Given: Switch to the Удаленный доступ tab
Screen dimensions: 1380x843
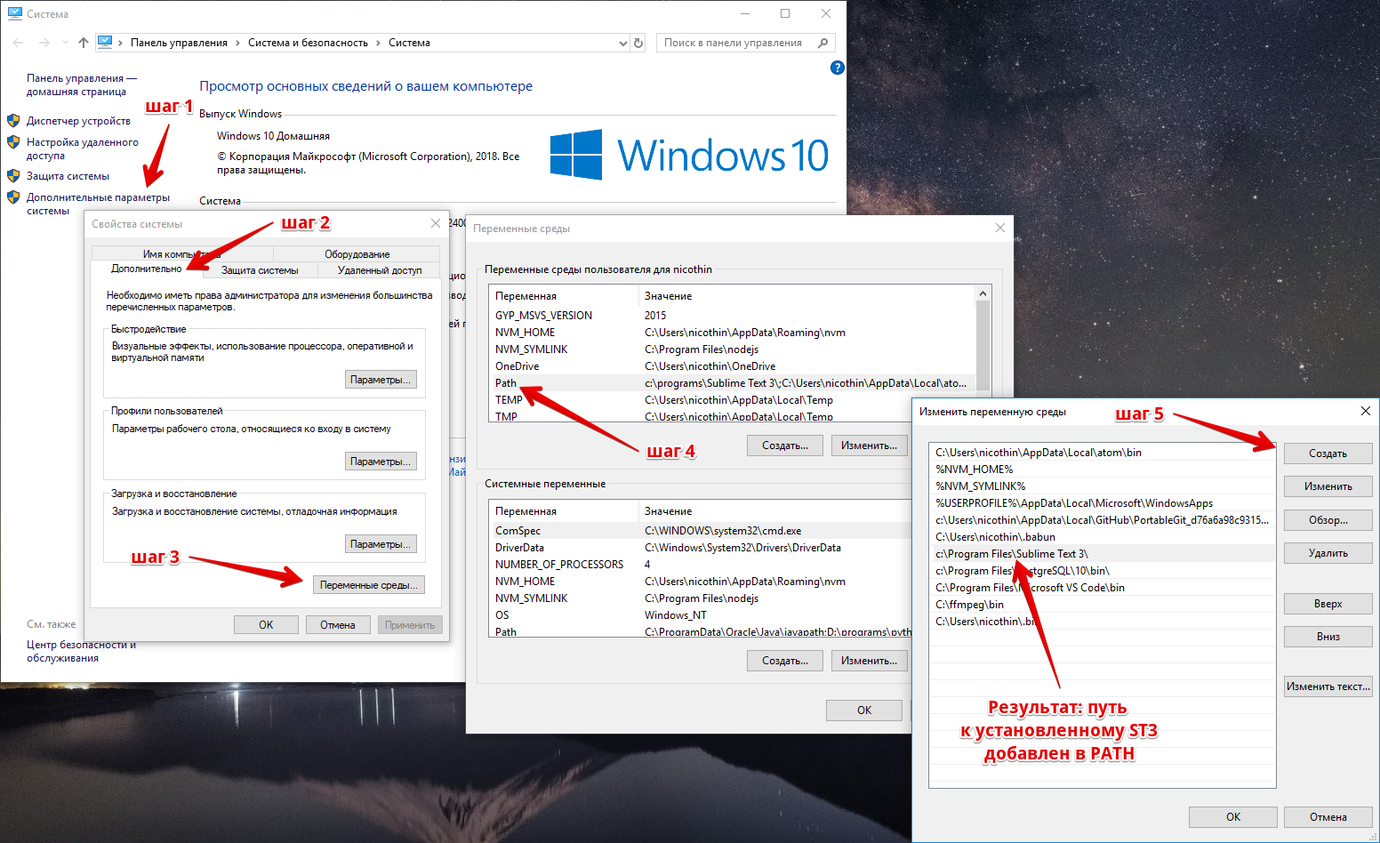Looking at the screenshot, I should click(x=380, y=270).
